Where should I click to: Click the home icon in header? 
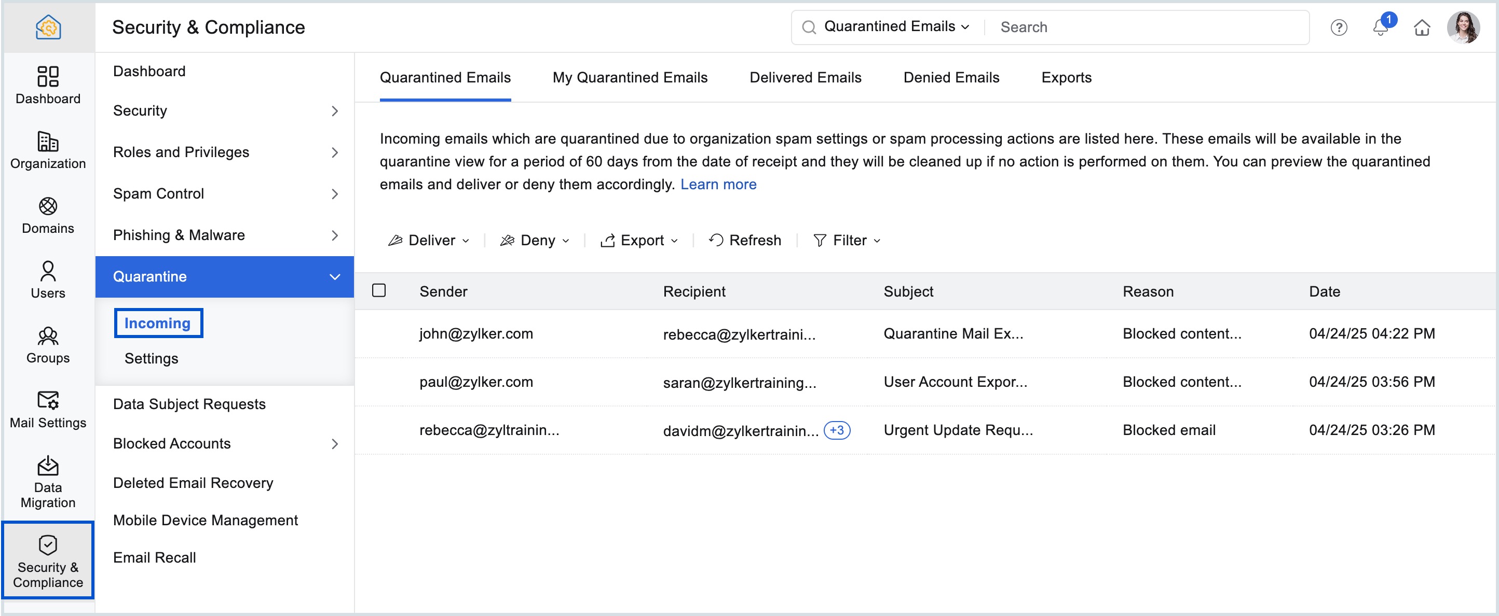[1422, 27]
